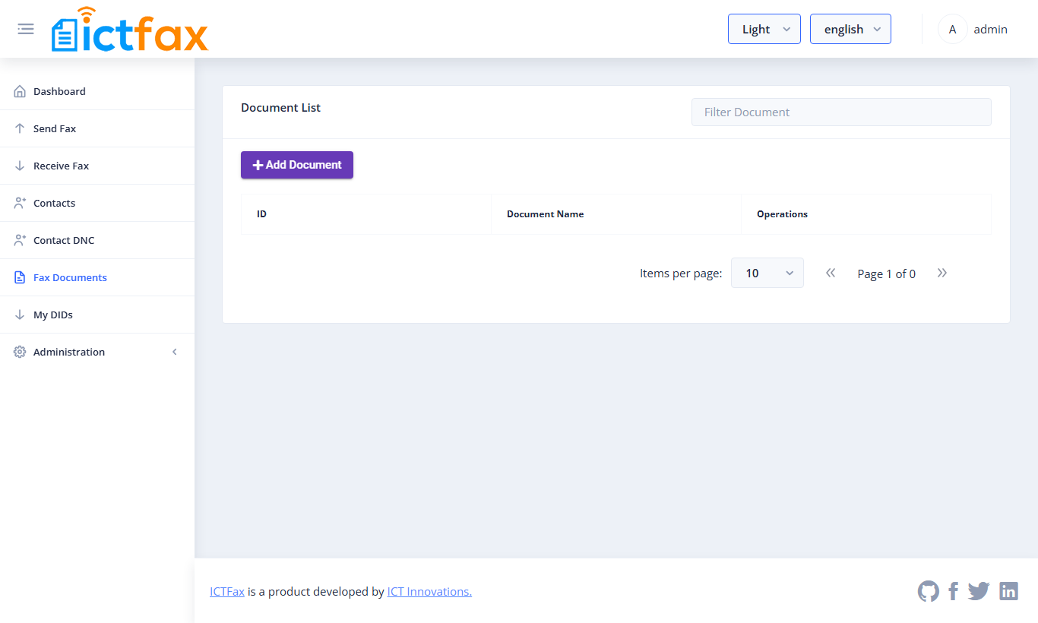Click the Receive Fax down-arrow icon
Image resolution: width=1038 pixels, height=623 pixels.
(x=20, y=166)
